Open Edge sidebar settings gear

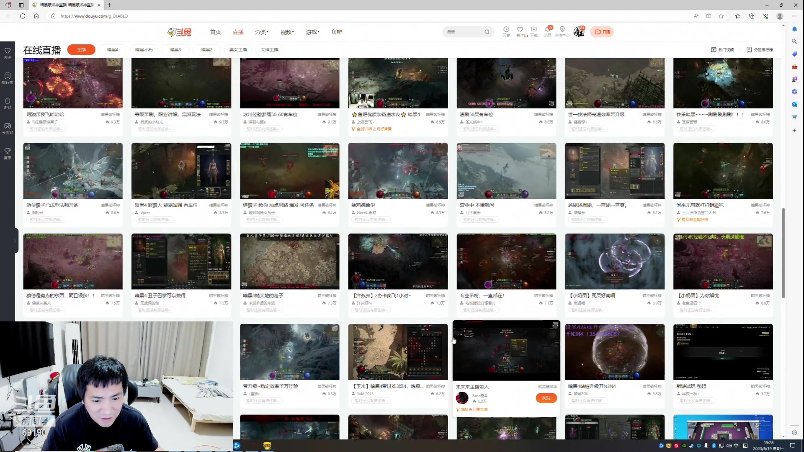pyautogui.click(x=794, y=432)
